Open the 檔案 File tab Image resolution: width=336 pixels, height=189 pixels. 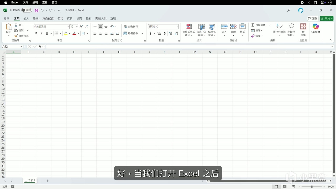click(7, 18)
